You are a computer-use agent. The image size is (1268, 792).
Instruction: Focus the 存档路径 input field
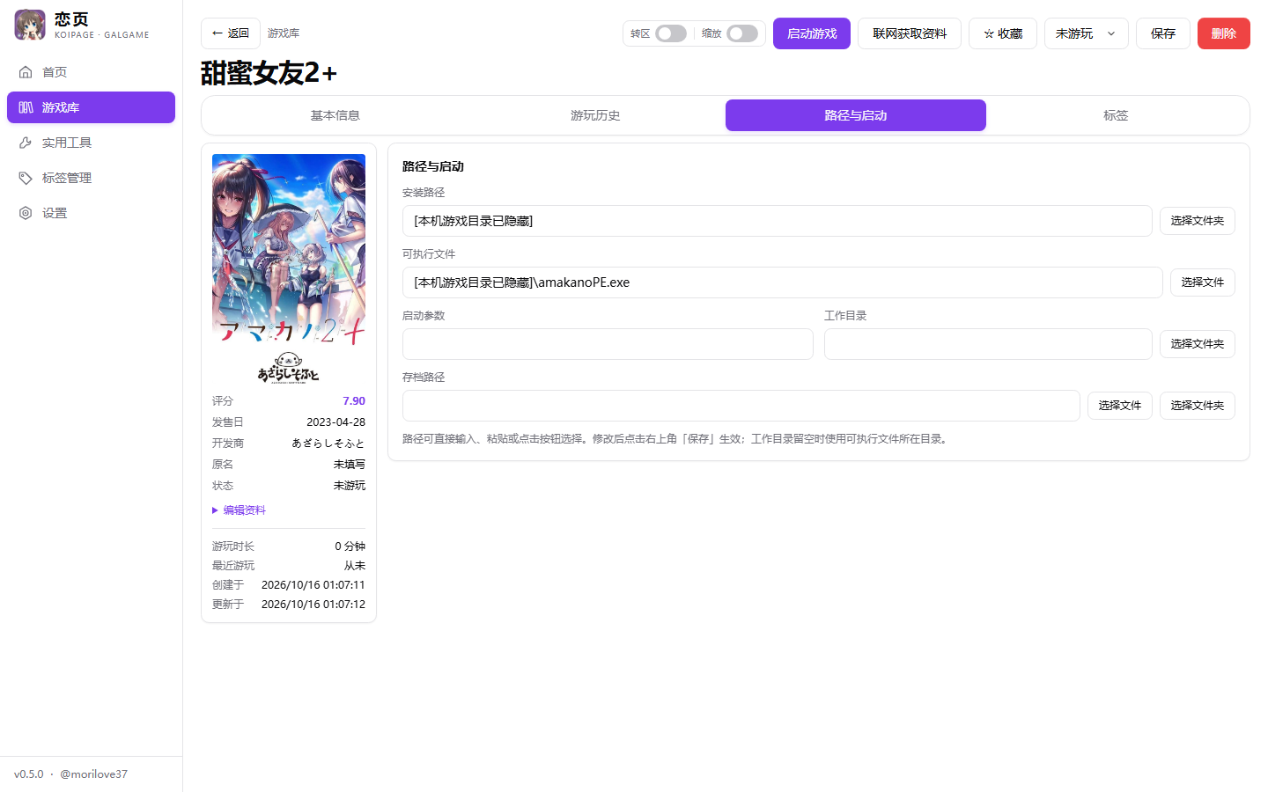(741, 406)
